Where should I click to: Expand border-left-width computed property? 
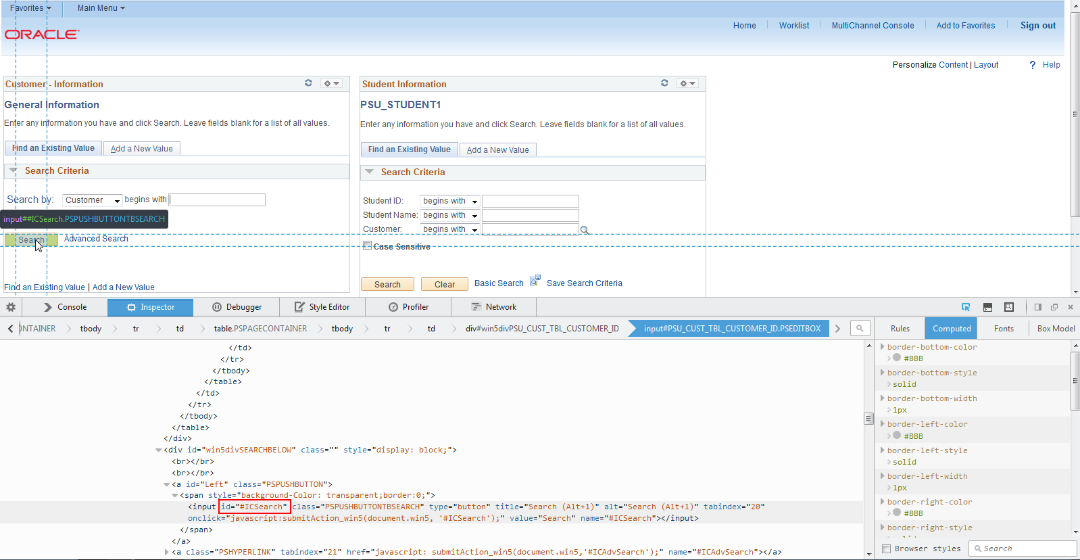(883, 475)
